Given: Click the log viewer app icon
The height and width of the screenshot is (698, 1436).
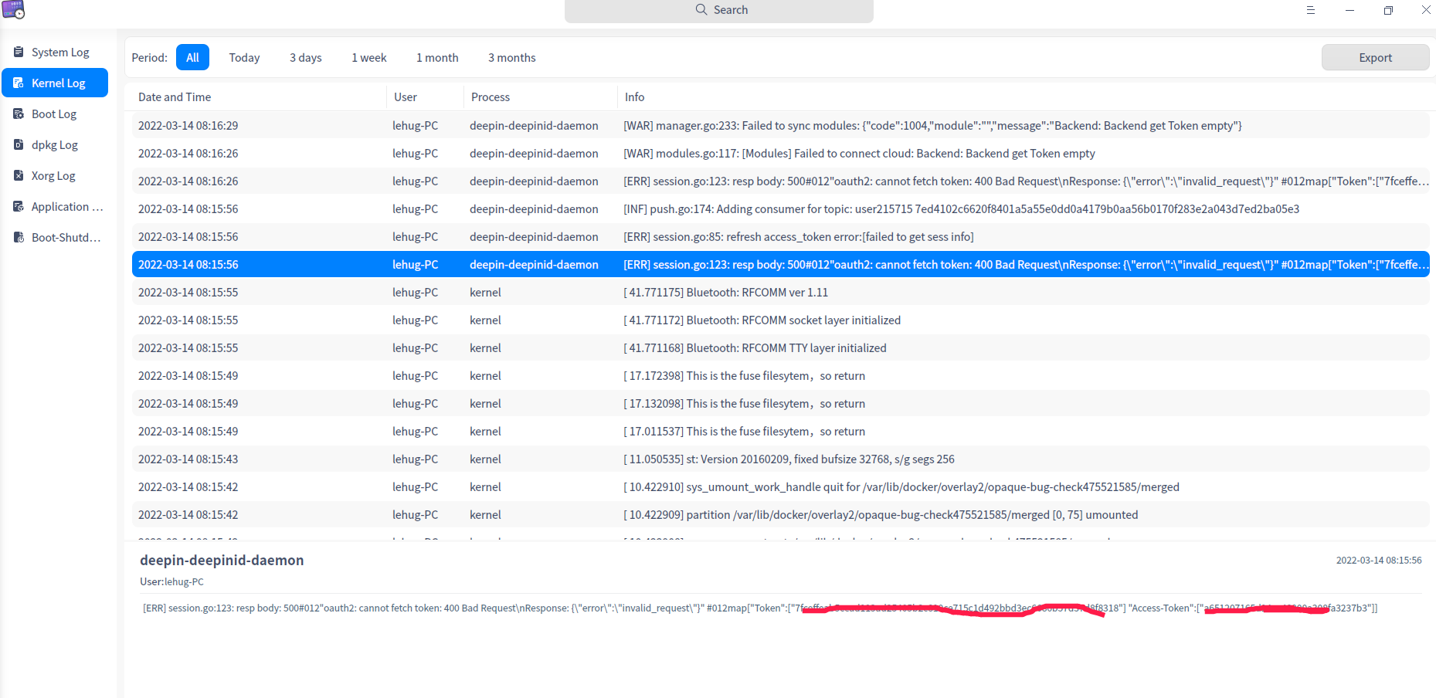Looking at the screenshot, I should [x=13, y=10].
